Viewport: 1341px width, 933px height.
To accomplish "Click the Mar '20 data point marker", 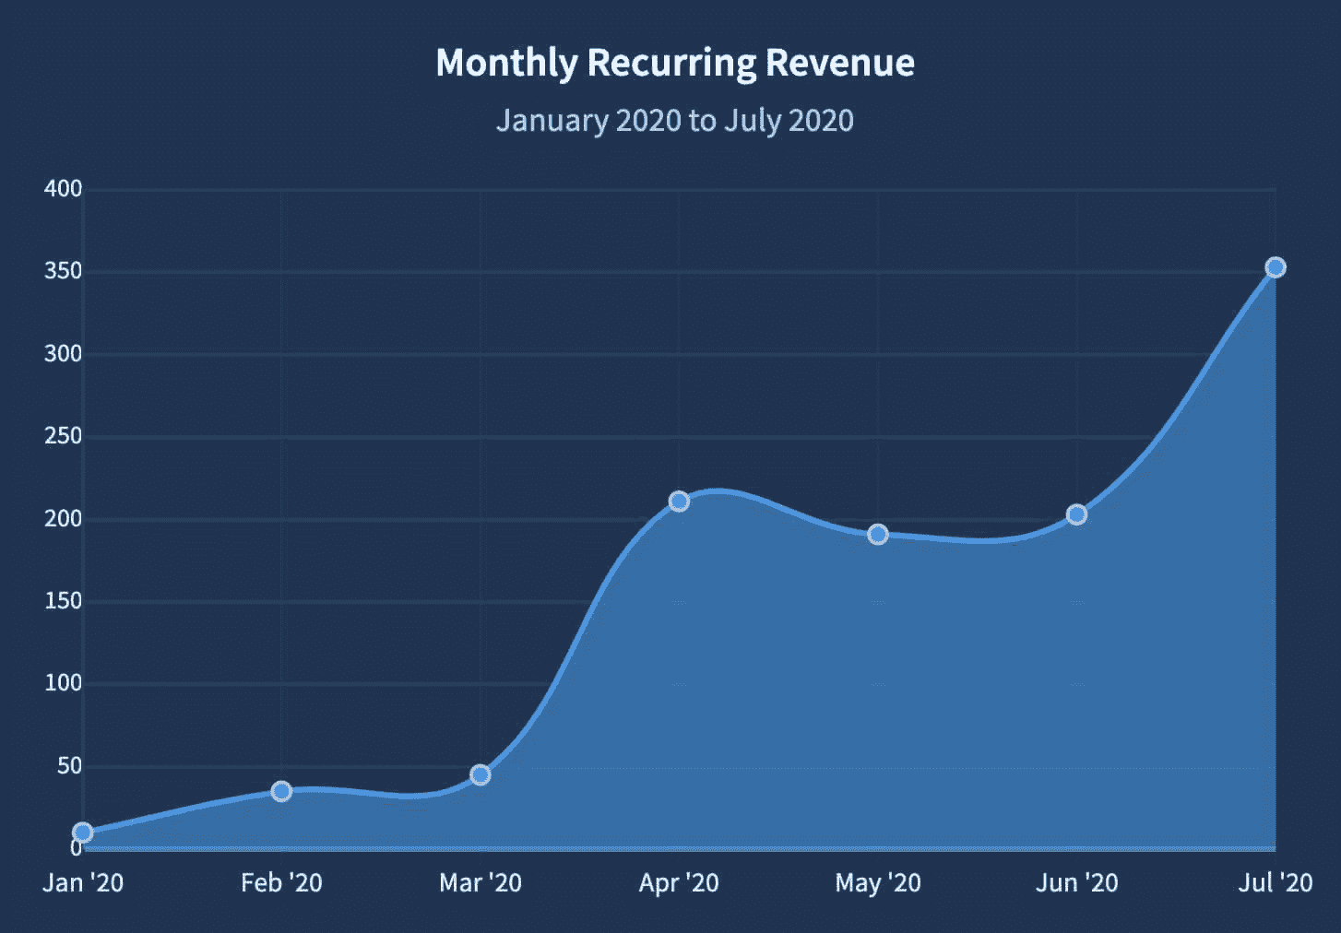I will pos(481,775).
